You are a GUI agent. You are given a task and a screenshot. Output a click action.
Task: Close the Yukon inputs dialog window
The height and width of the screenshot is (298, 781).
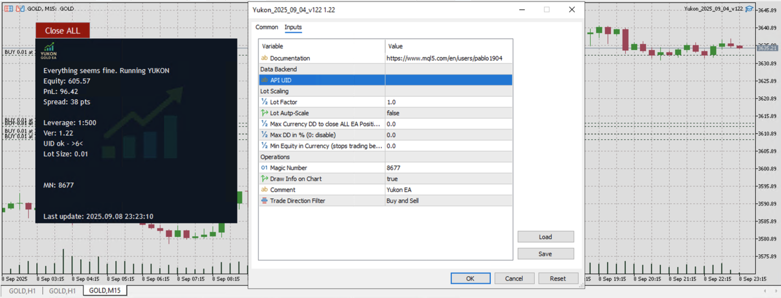pos(571,9)
